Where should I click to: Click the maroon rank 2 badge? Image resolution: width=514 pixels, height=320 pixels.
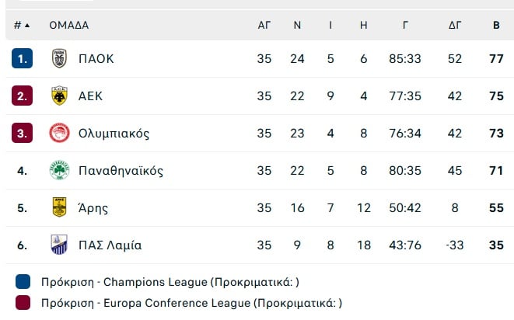[22, 96]
